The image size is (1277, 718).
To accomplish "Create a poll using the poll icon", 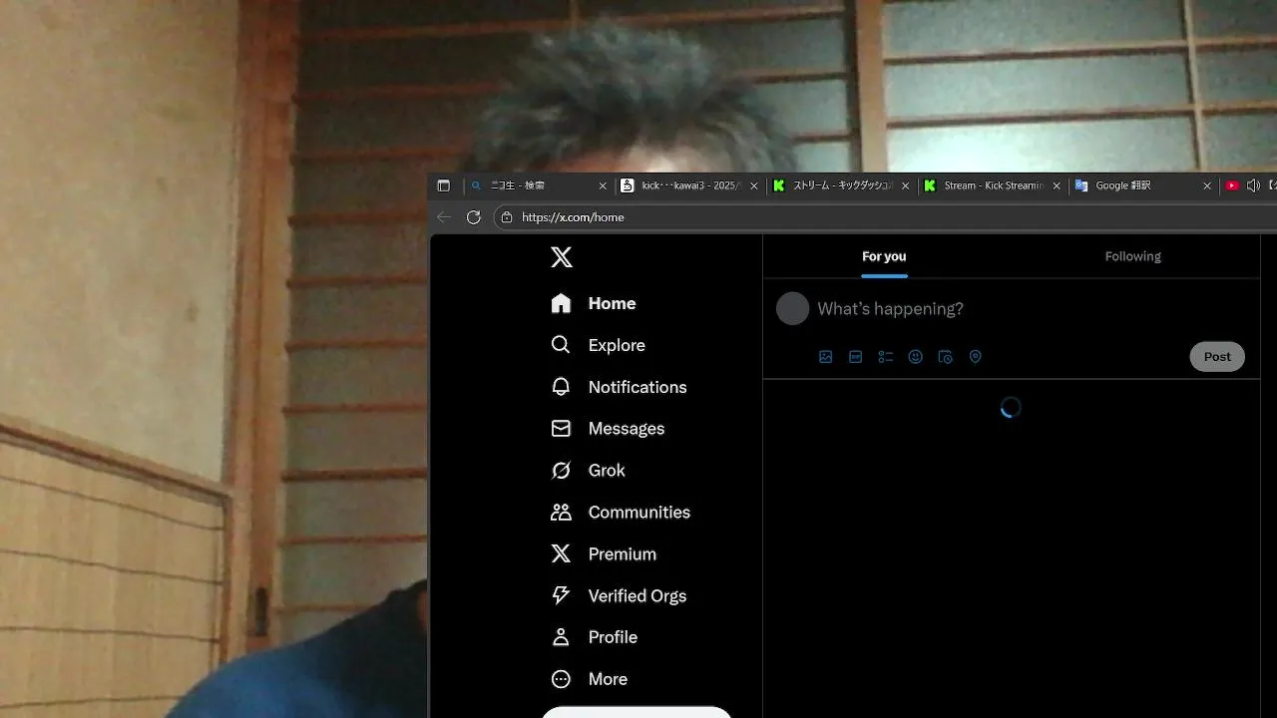I will [x=885, y=357].
